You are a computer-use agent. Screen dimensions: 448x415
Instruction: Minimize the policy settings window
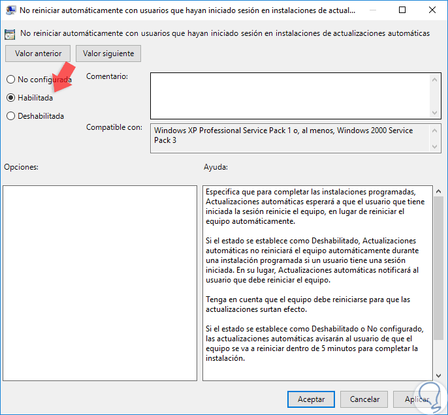(x=372, y=10)
